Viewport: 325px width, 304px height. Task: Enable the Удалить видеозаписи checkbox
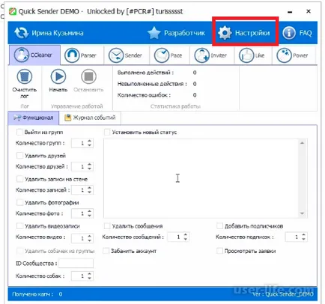(19, 226)
